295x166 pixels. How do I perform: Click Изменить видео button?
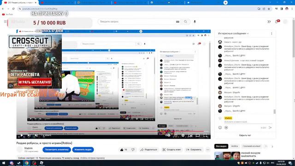tap(83, 149)
